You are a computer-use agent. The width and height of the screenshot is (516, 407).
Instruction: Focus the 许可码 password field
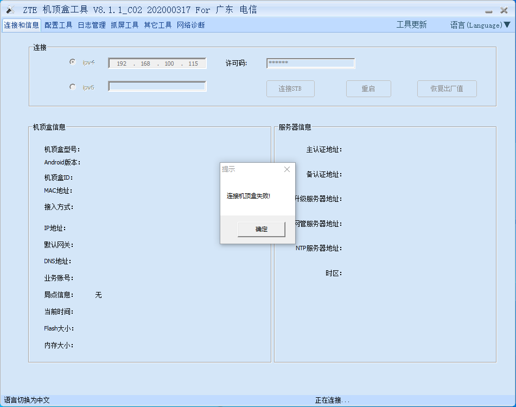pyautogui.click(x=311, y=63)
